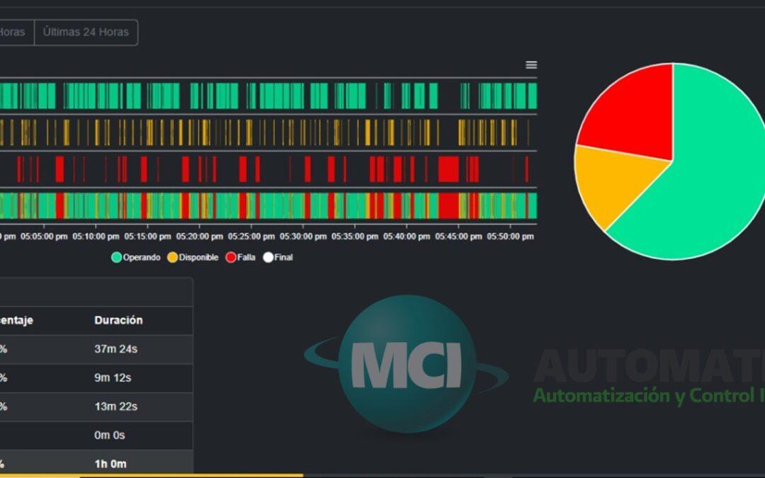The width and height of the screenshot is (765, 478).
Task: Select the partially visible Horas tab
Action: (11, 32)
